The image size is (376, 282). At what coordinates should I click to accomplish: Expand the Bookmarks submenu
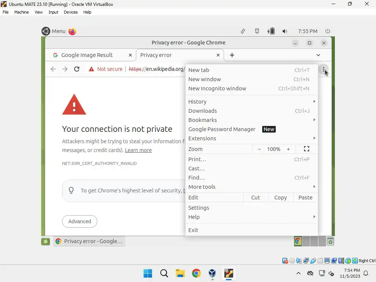coord(252,120)
